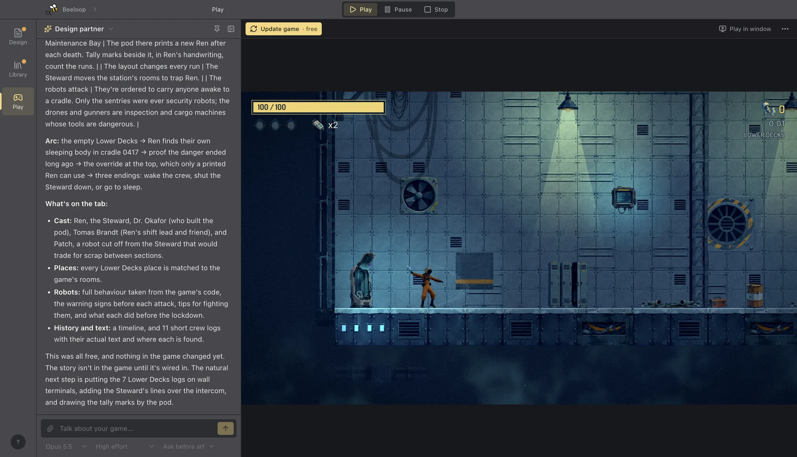Send the message with the arrow button
Viewport: 797px width, 457px height.
226,428
